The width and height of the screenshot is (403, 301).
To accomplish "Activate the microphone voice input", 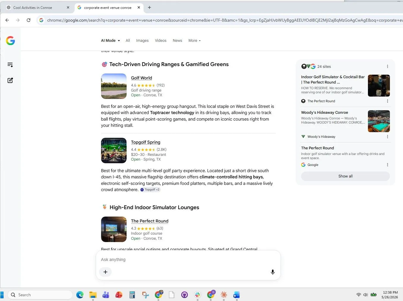I will tap(273, 272).
